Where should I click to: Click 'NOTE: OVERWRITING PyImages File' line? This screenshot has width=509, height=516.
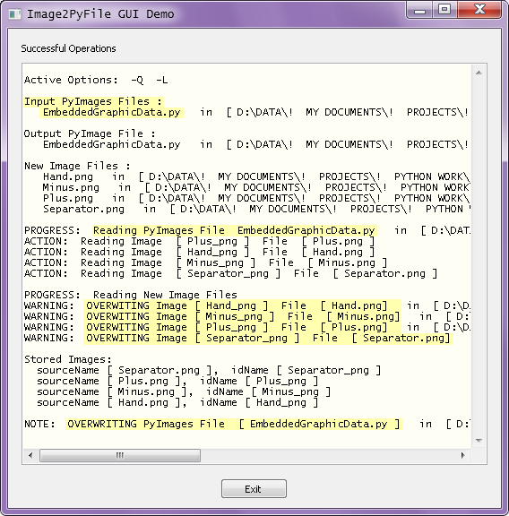(247, 424)
